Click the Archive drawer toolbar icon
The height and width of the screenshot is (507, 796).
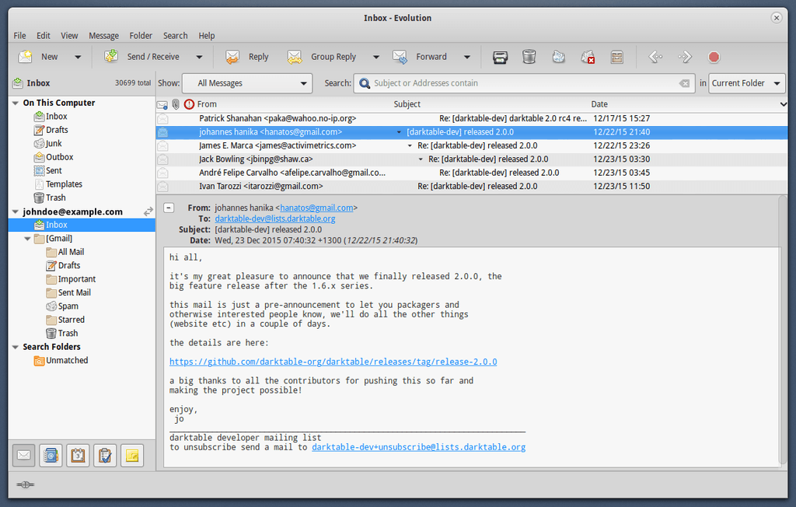click(617, 57)
